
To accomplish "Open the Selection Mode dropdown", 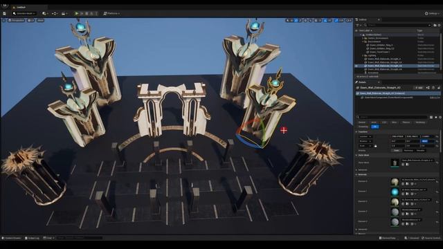I will pyautogui.click(x=24, y=13).
